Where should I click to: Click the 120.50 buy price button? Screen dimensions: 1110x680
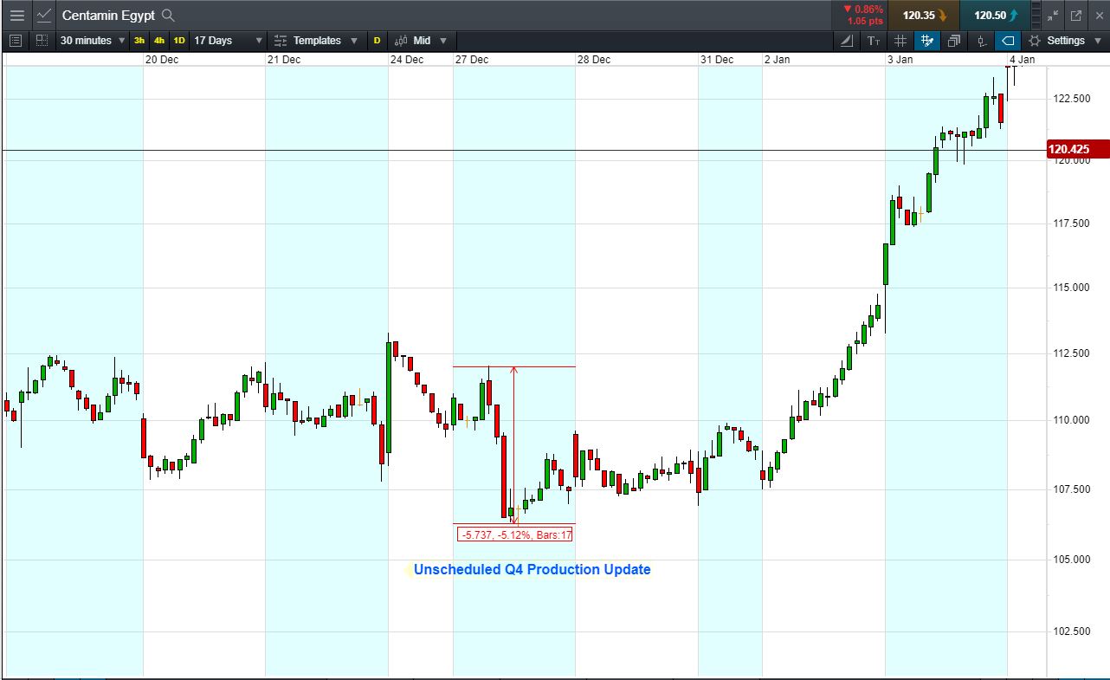tap(996, 15)
